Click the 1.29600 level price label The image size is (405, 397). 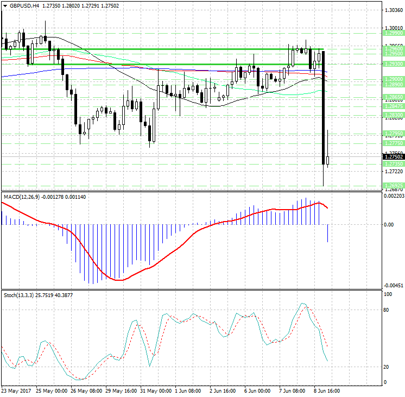click(x=394, y=48)
